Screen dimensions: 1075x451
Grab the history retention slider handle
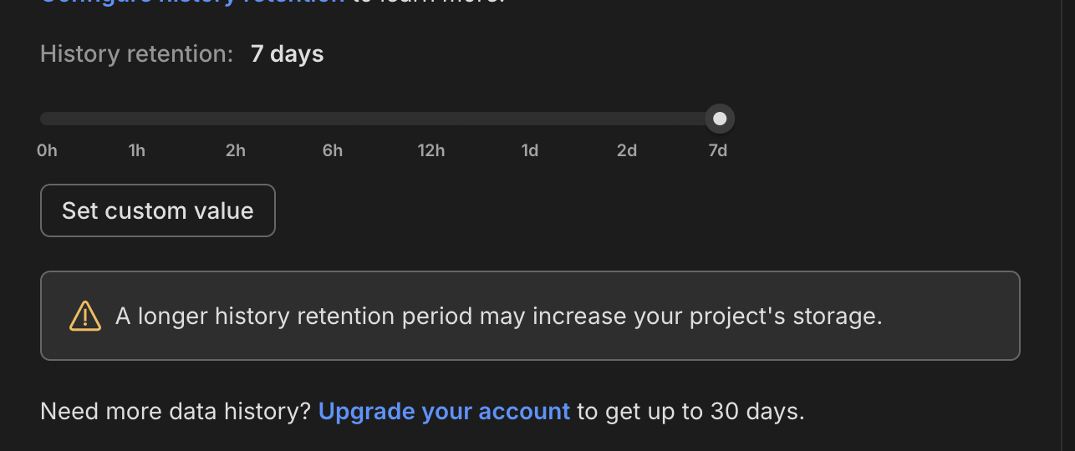pos(720,119)
